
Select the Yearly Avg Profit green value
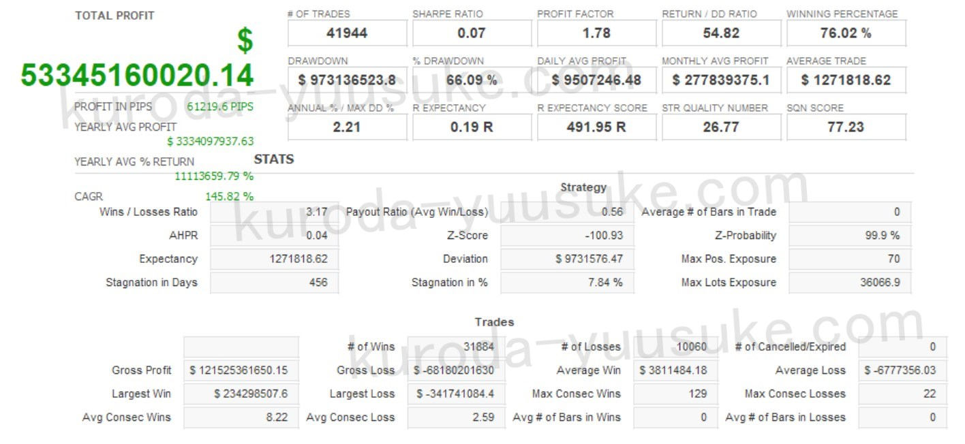[210, 142]
